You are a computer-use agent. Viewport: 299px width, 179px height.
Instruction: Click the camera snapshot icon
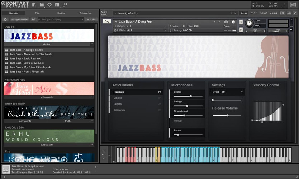226,22
